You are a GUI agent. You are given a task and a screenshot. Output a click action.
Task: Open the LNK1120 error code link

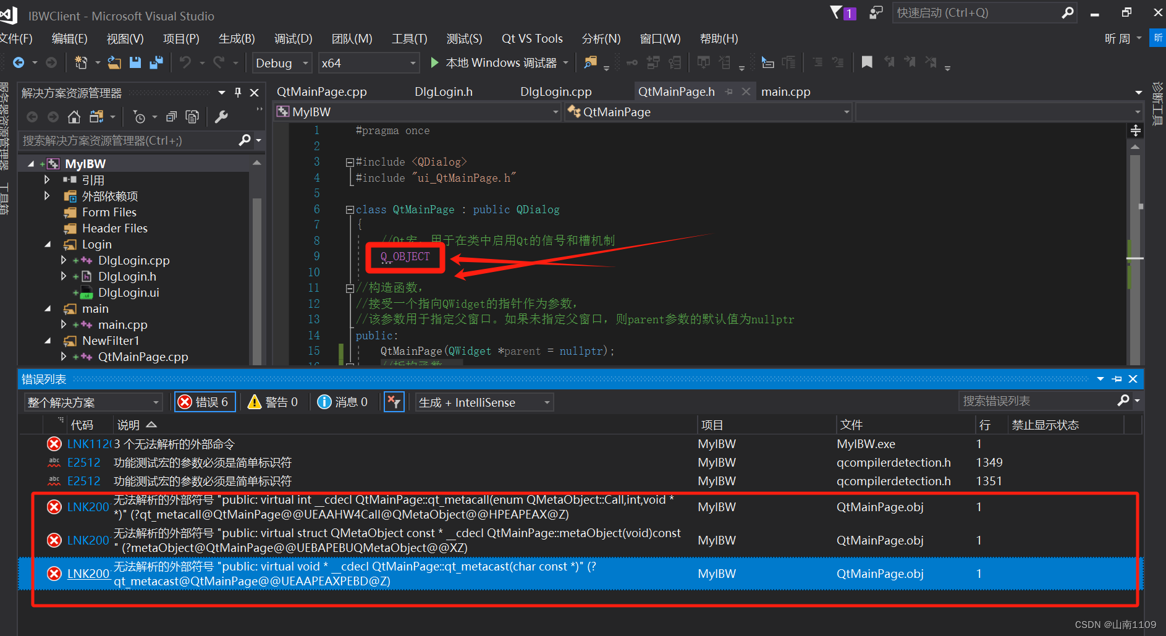tap(89, 444)
